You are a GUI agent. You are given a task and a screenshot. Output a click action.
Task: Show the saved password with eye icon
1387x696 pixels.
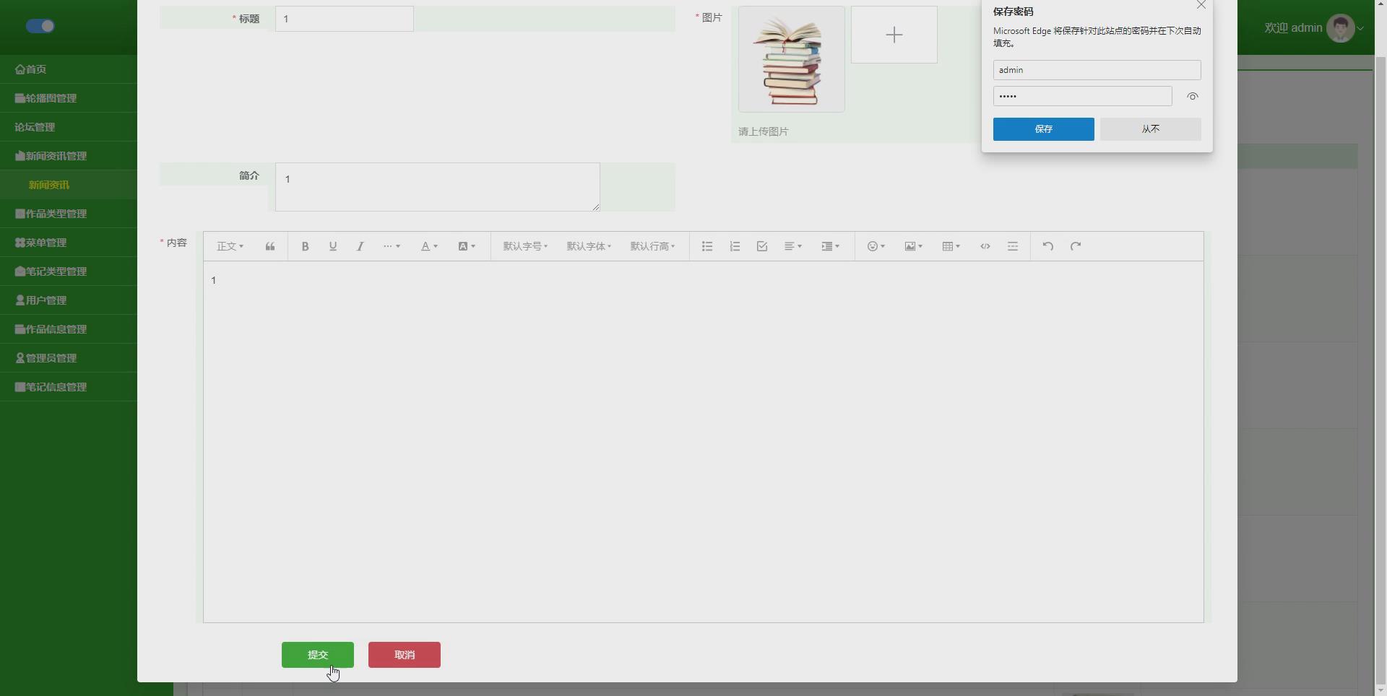pyautogui.click(x=1193, y=96)
